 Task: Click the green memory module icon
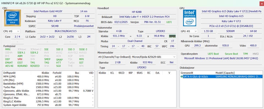pyautogui.click(x=172, y=36)
